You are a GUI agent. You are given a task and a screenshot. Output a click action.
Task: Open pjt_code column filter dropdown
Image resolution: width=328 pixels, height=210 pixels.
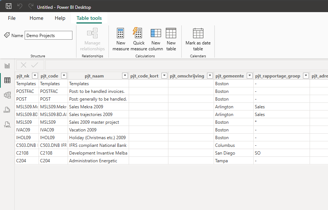[64, 76]
